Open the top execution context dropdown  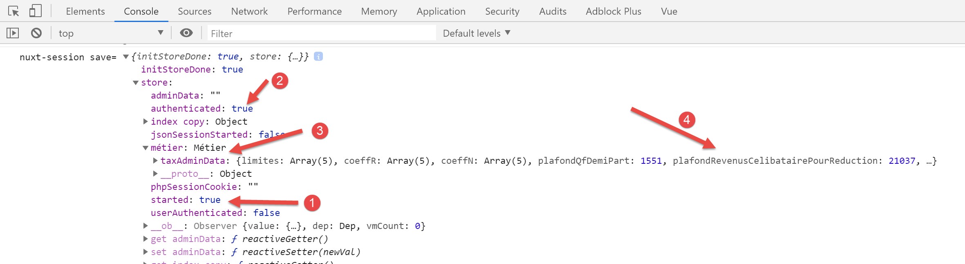(x=110, y=33)
